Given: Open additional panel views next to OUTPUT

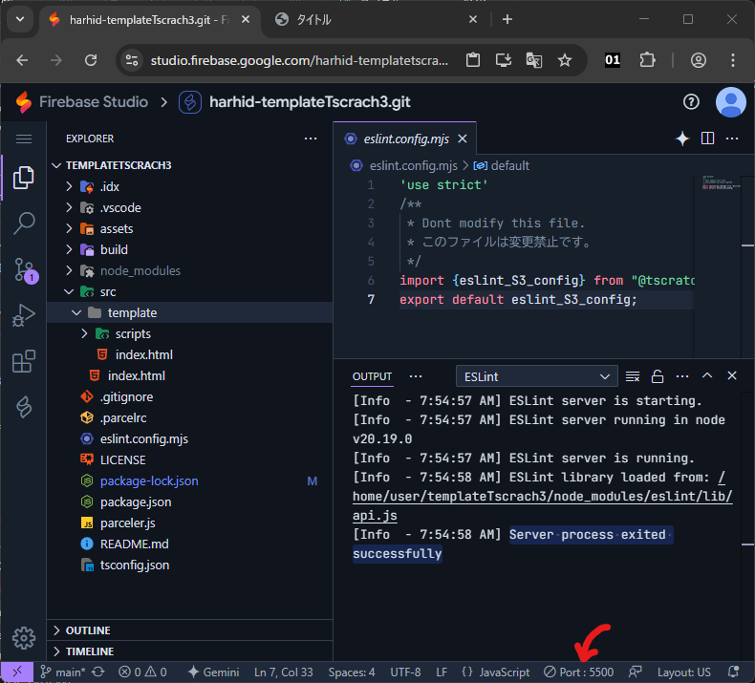Looking at the screenshot, I should [416, 376].
